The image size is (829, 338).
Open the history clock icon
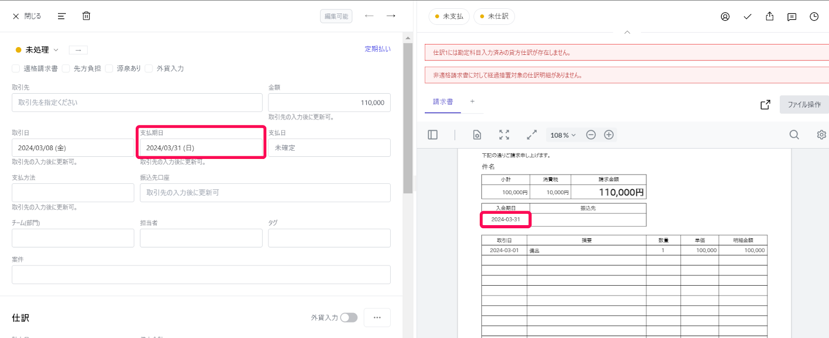[x=814, y=17]
